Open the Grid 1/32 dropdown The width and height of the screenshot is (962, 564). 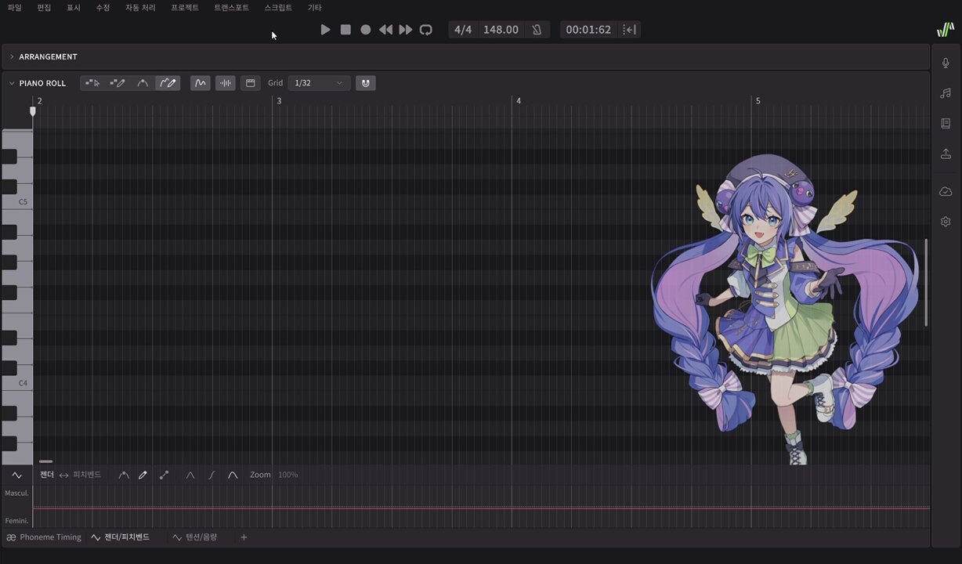click(319, 83)
